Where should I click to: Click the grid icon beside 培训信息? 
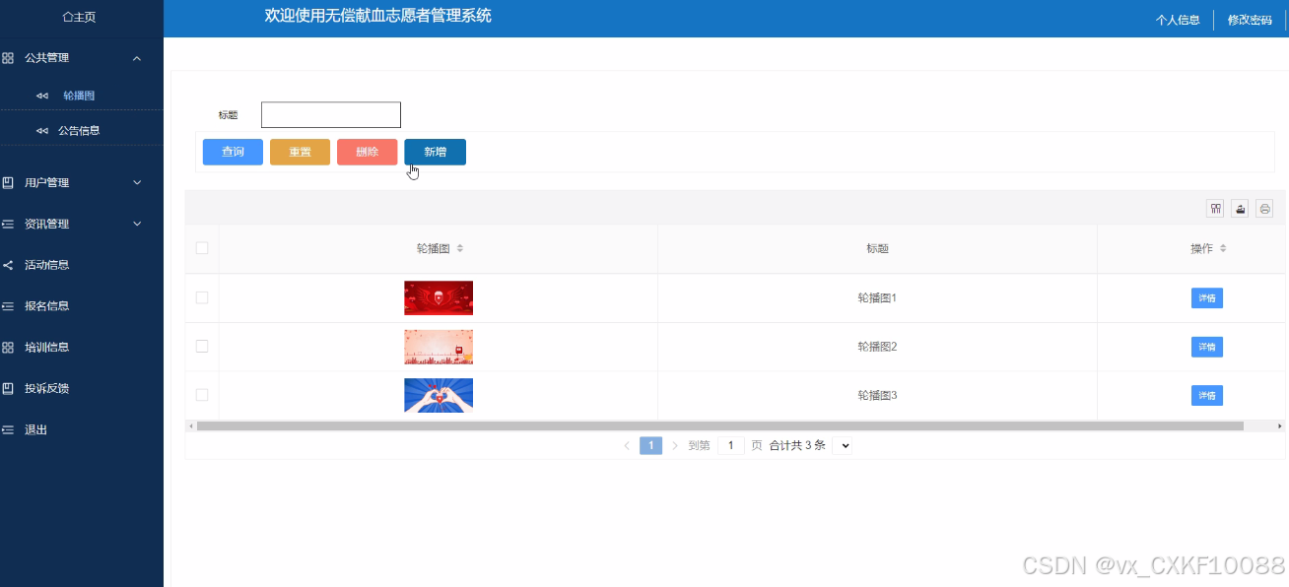[8, 348]
